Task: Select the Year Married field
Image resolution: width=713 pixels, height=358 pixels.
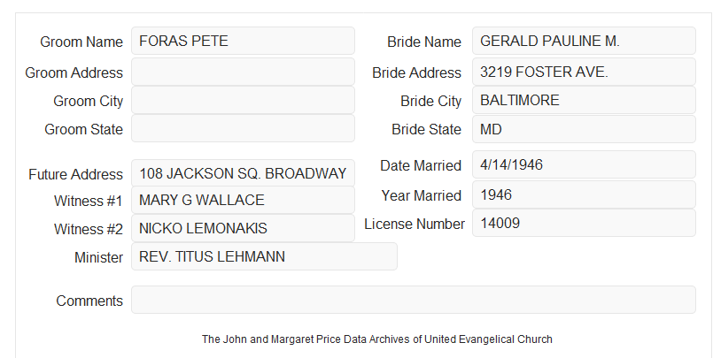Action: (584, 194)
